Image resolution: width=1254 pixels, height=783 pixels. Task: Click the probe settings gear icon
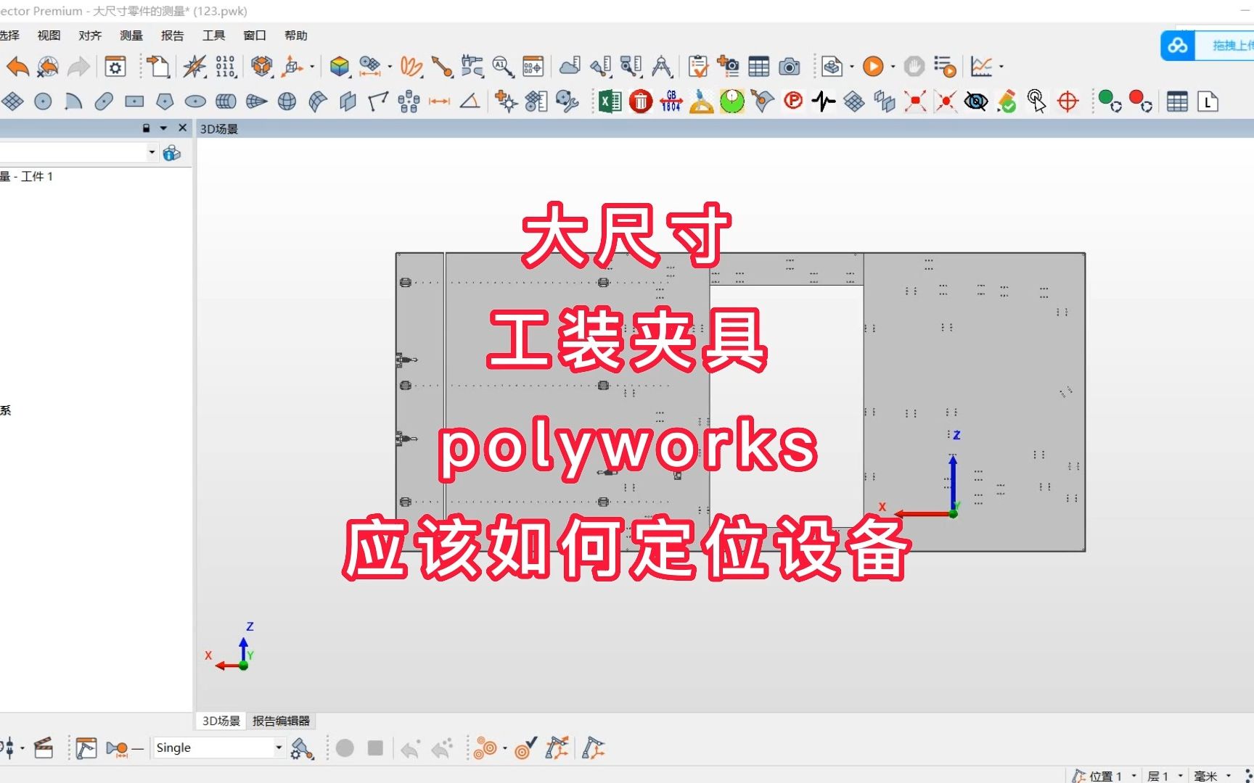click(x=302, y=748)
